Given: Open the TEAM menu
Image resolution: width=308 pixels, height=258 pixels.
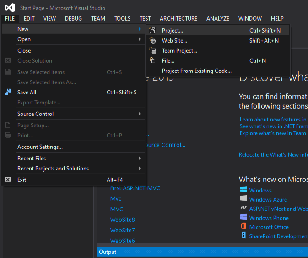Looking at the screenshot, I should point(98,19).
